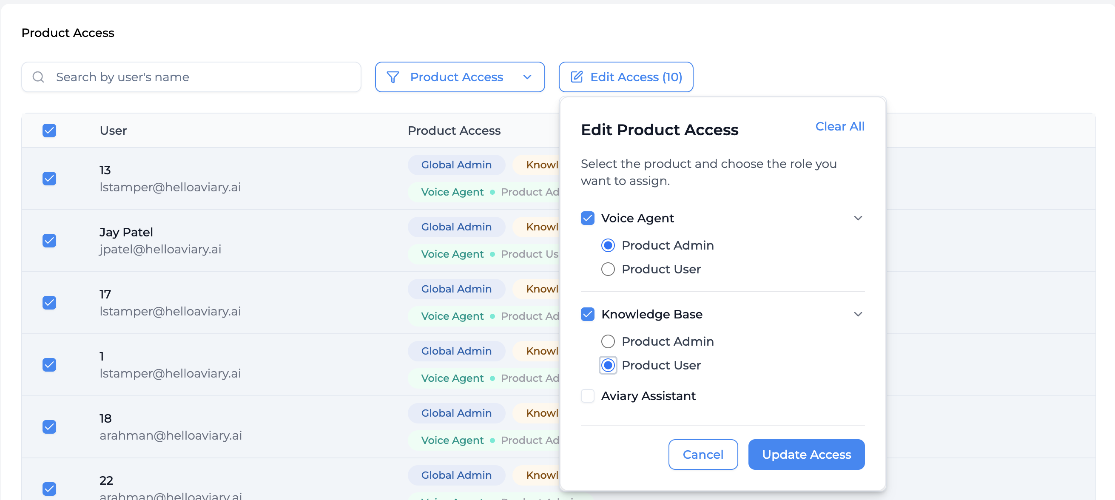The image size is (1115, 500).
Task: Click the search magnifier icon
Action: [39, 77]
